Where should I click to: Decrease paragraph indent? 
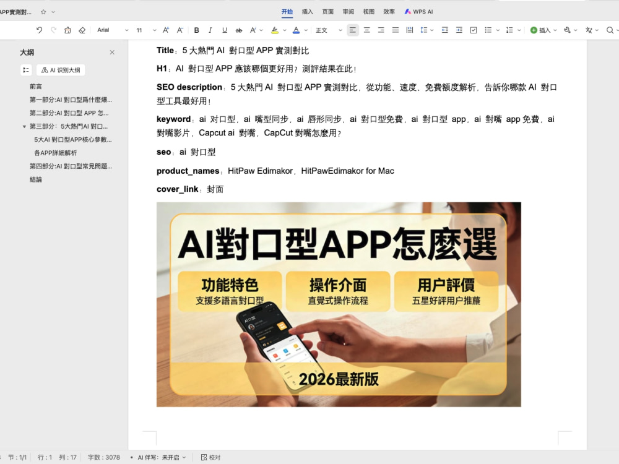point(444,30)
